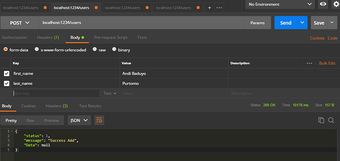The image size is (340, 161).
Task: Open the Pre-request Script tab
Action: tap(110, 37)
